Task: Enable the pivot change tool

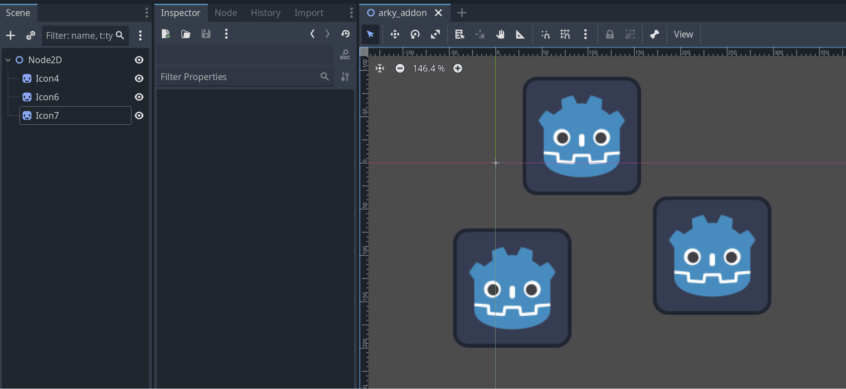Action: pyautogui.click(x=480, y=34)
